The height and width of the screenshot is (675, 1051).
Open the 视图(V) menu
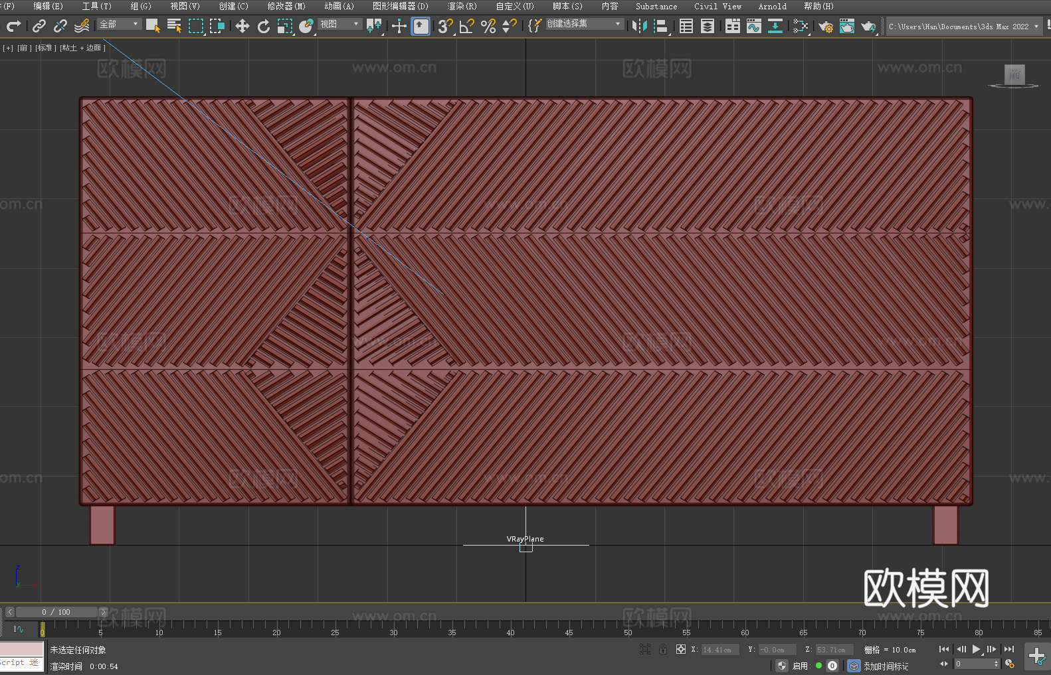click(x=185, y=6)
